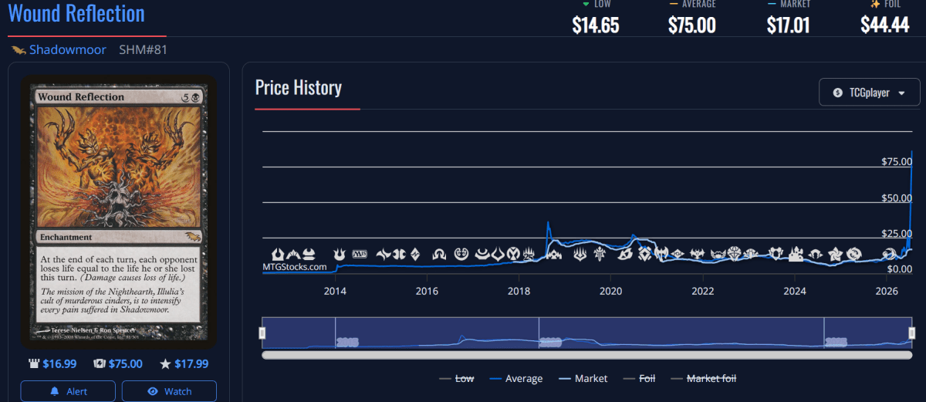Click the Shadowmoor set symbol icon
926x402 pixels.
coord(19,50)
